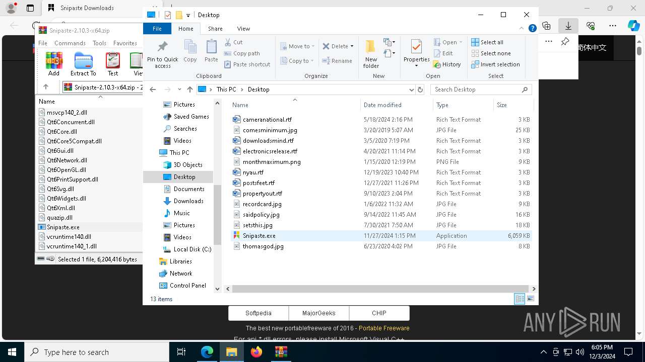Open Portable Freeware link
Screen dimensions: 645x362
[384, 328]
